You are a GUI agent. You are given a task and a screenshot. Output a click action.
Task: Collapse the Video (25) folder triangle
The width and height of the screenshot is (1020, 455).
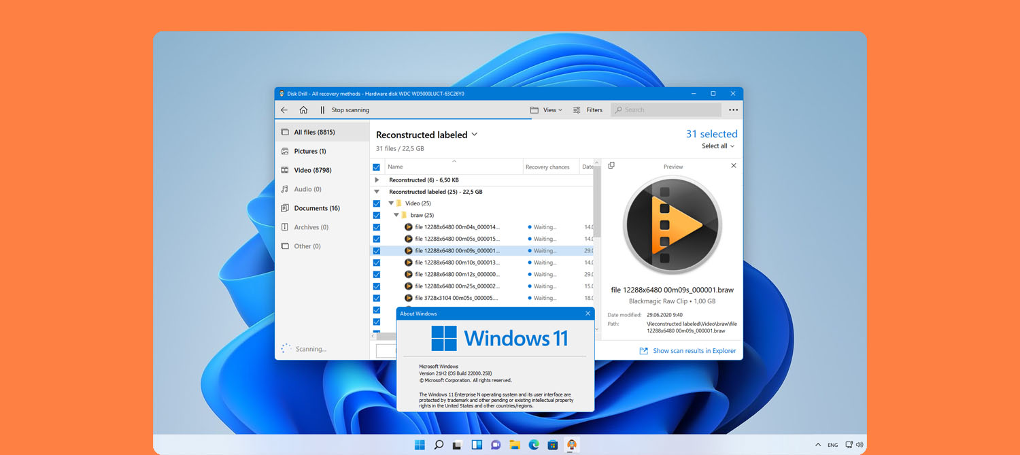pos(391,203)
